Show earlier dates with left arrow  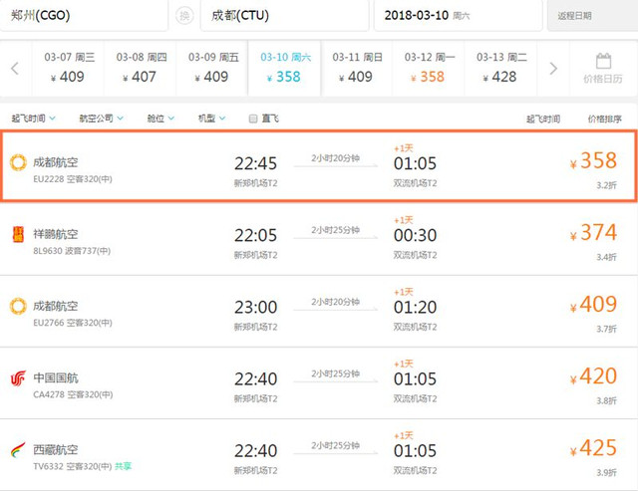pos(15,69)
